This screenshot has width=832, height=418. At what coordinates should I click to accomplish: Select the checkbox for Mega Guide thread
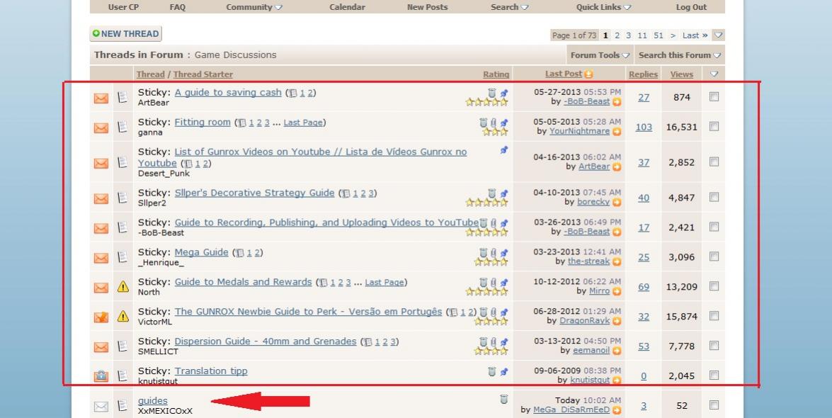pyautogui.click(x=714, y=257)
